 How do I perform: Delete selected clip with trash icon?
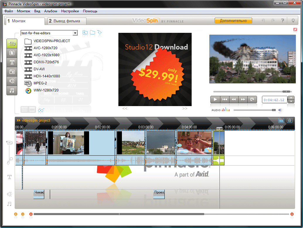tap(290, 120)
